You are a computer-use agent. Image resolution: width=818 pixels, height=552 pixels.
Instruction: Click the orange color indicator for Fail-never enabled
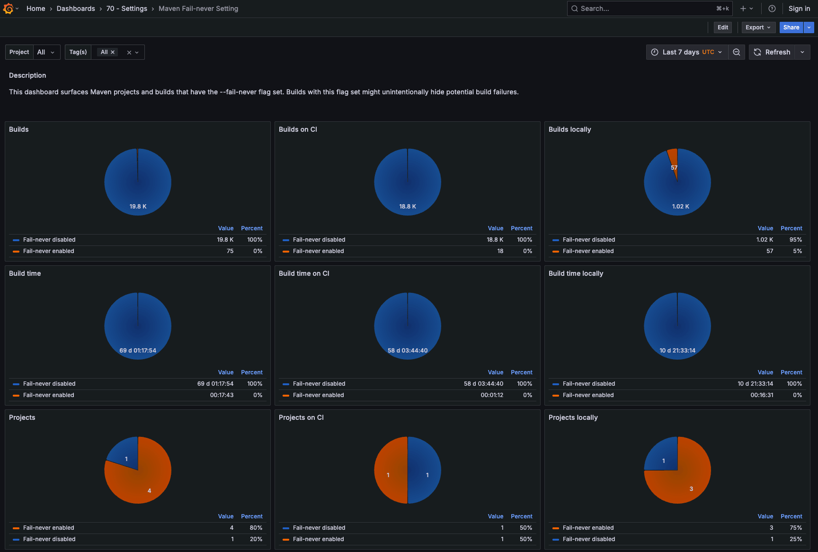16,251
